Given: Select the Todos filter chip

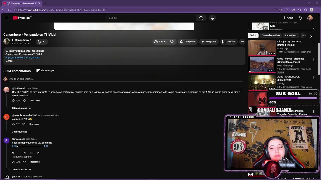Looking at the screenshot, I should pyautogui.click(x=253, y=35).
